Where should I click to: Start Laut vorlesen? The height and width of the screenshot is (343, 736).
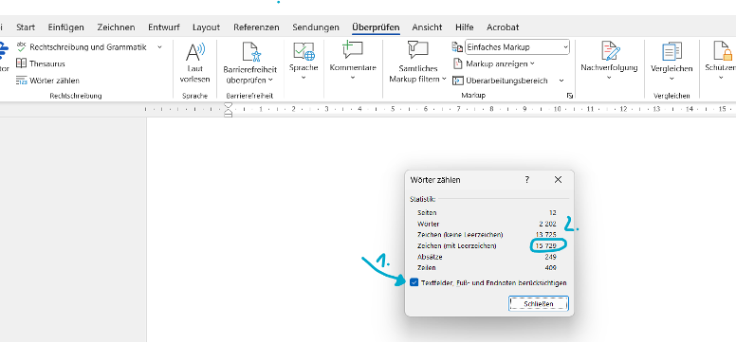point(194,63)
